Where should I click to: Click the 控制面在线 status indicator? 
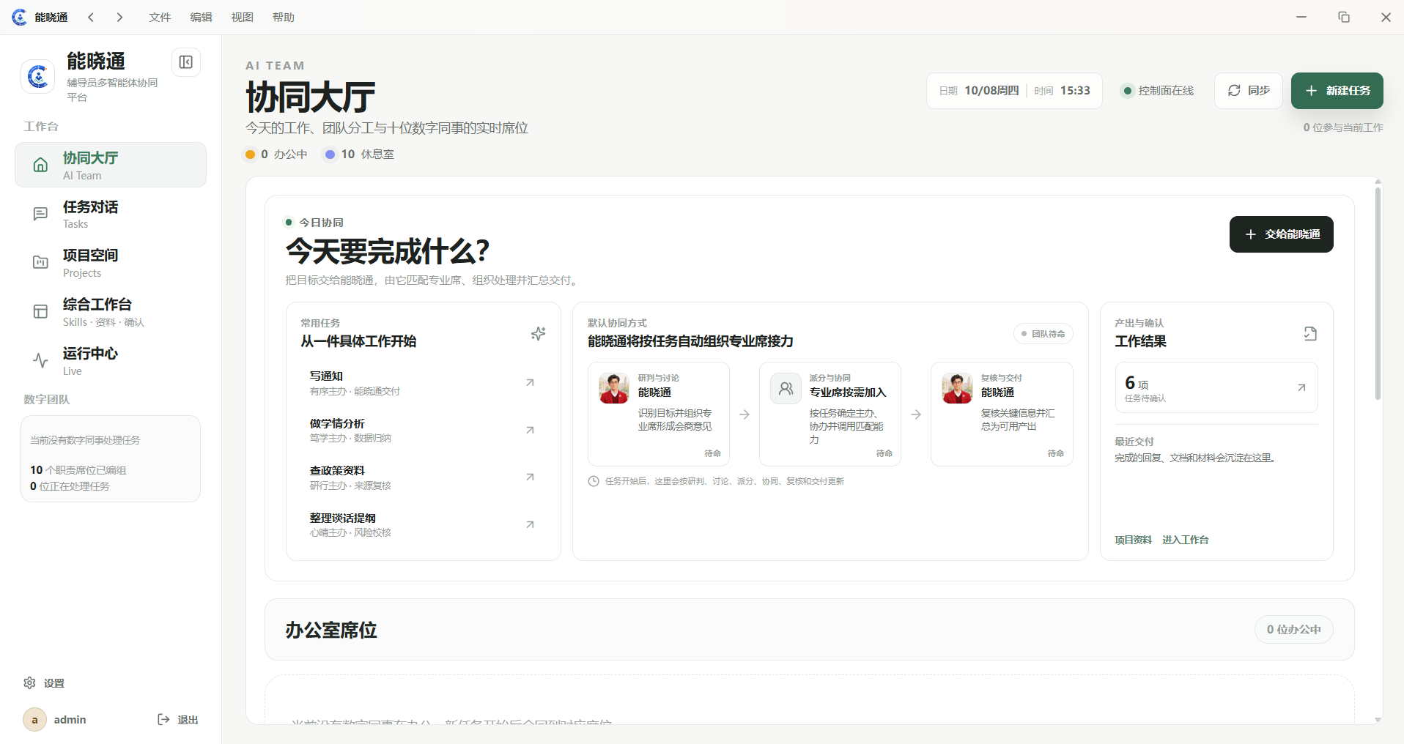[1157, 91]
